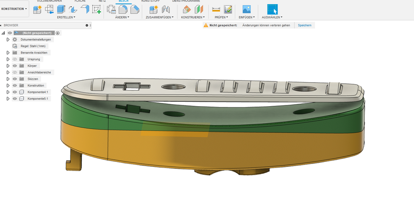Hide the Konstruktion folder via eye icon
Viewport: 414px width, 215px height.
click(x=15, y=86)
